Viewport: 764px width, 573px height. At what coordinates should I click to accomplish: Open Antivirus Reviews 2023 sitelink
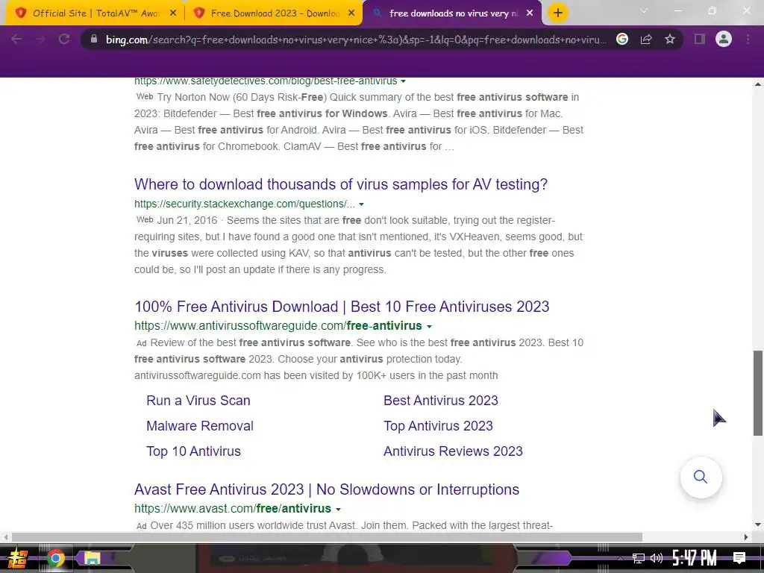(453, 451)
